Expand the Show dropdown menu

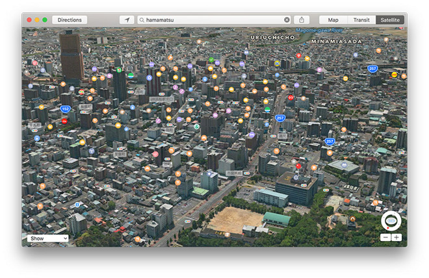47,238
